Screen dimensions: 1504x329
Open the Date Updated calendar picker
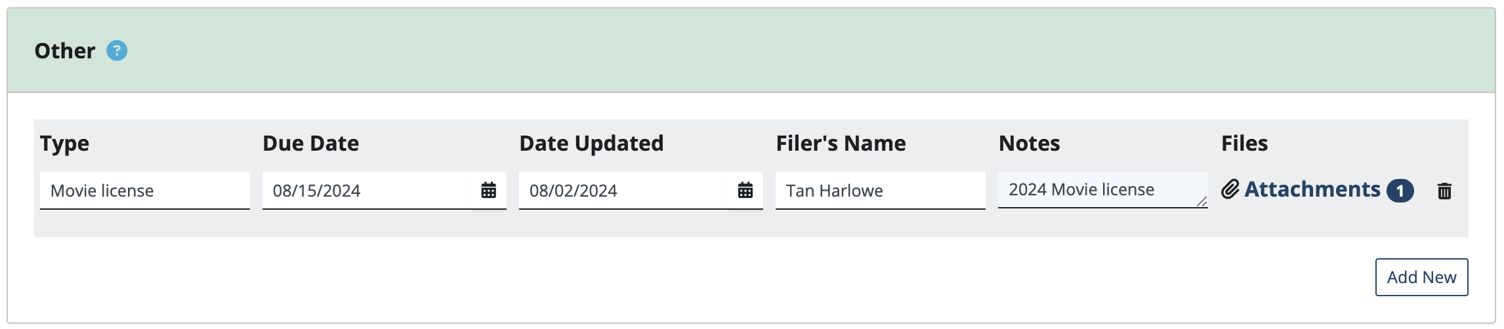(x=745, y=191)
